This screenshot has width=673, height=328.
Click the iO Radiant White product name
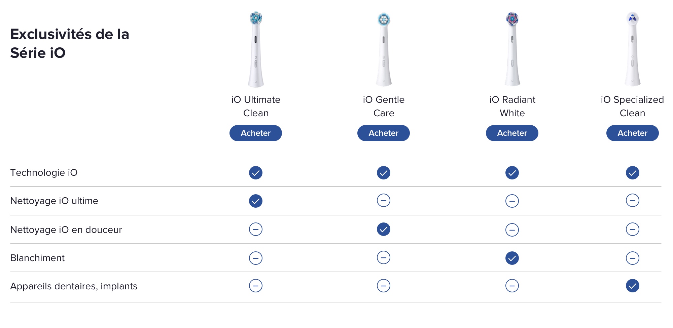[512, 106]
